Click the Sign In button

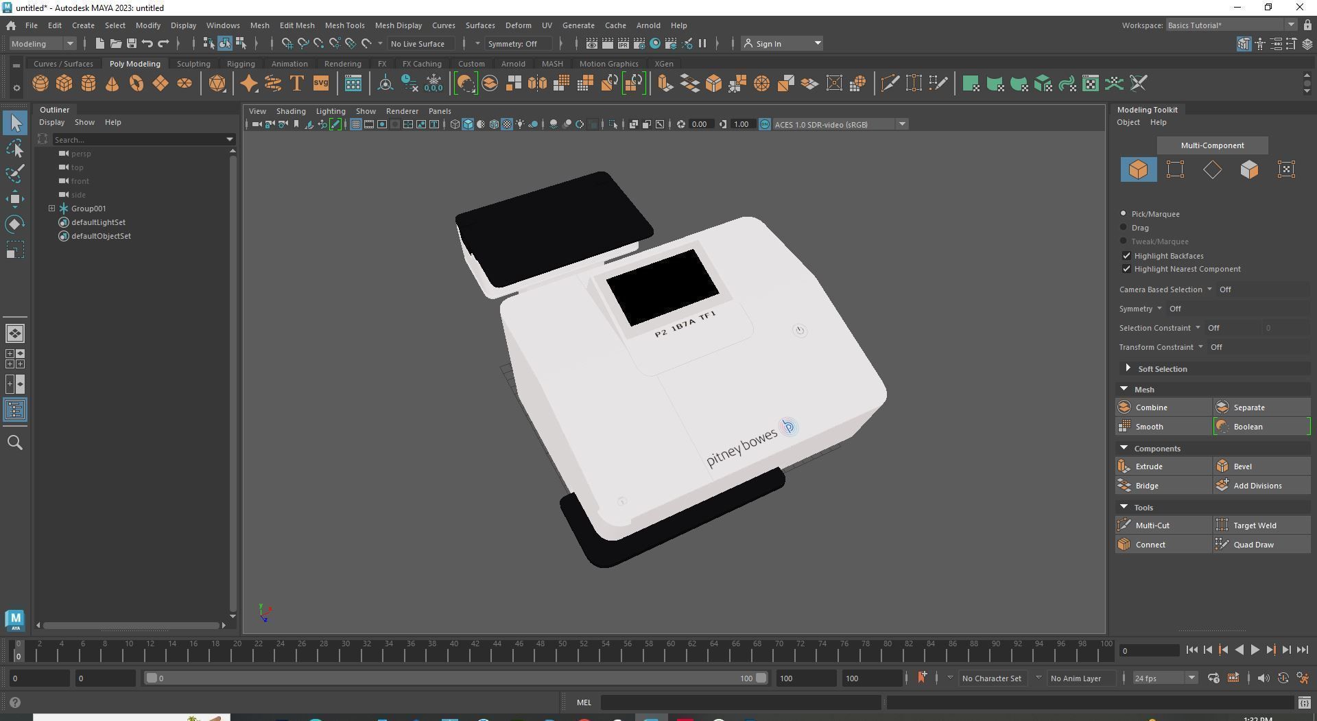pos(782,44)
